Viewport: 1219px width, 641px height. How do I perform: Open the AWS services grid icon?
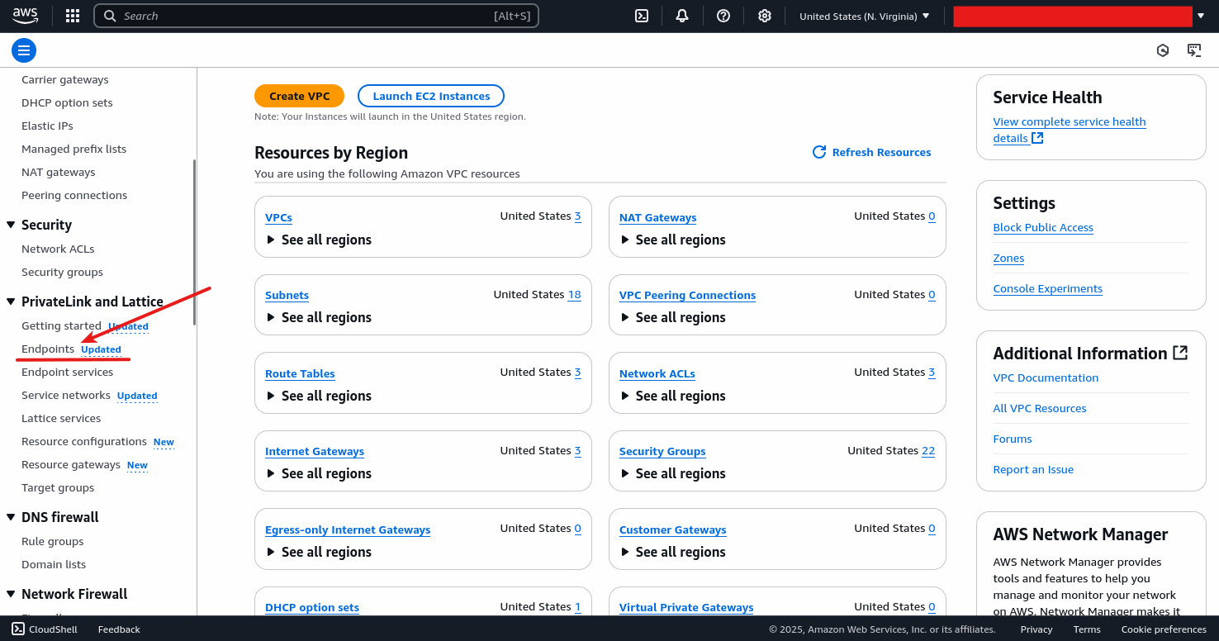[x=72, y=15]
